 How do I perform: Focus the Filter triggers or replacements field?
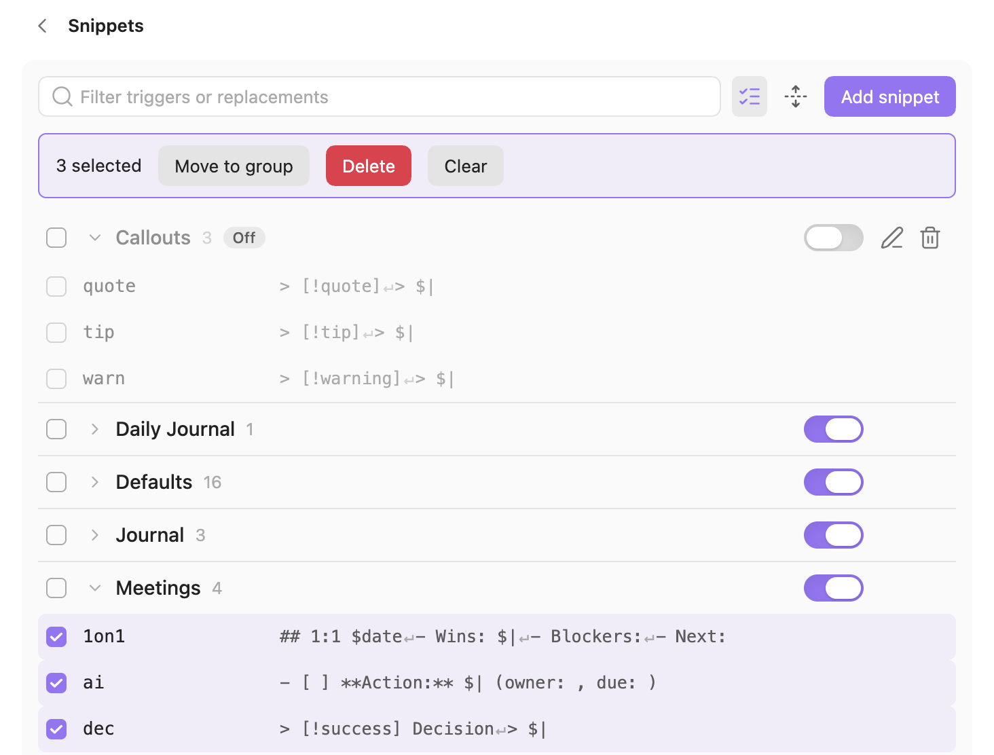click(x=380, y=96)
